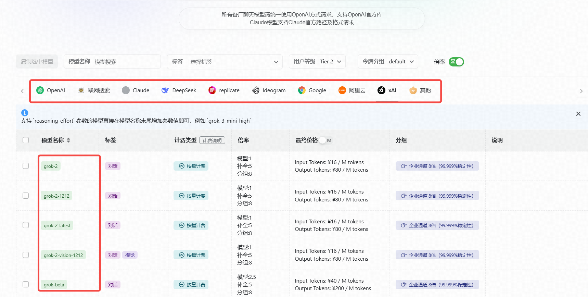Close the reasoning_effort notice banner
The image size is (588, 297).
pyautogui.click(x=578, y=114)
